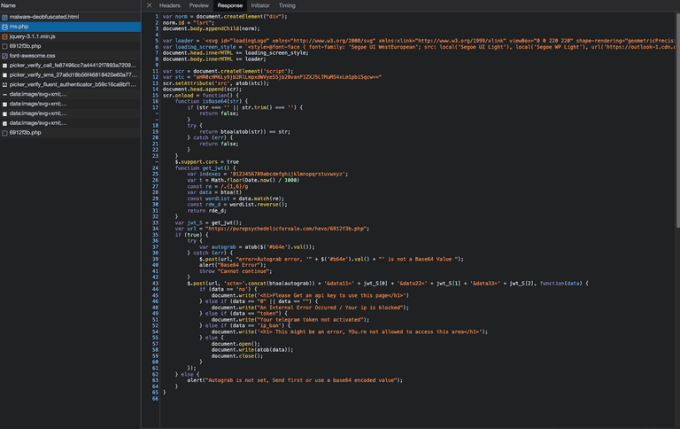The height and width of the screenshot is (429, 680).
Task: Select the 6912f3b.php request below jquery
Action: 25,46
